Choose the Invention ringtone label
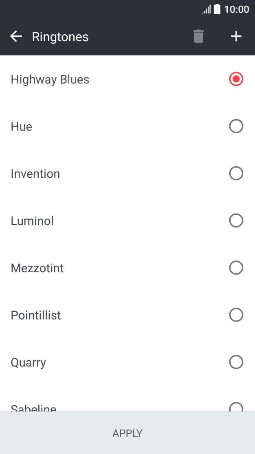Viewport: 255px width, 454px height. coord(35,174)
